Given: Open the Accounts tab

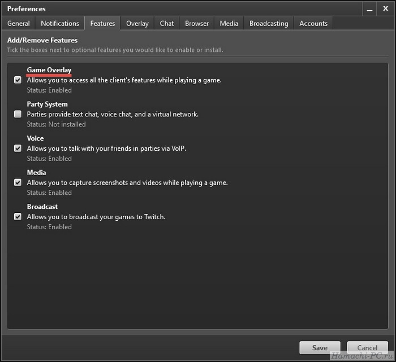Looking at the screenshot, I should (x=313, y=24).
